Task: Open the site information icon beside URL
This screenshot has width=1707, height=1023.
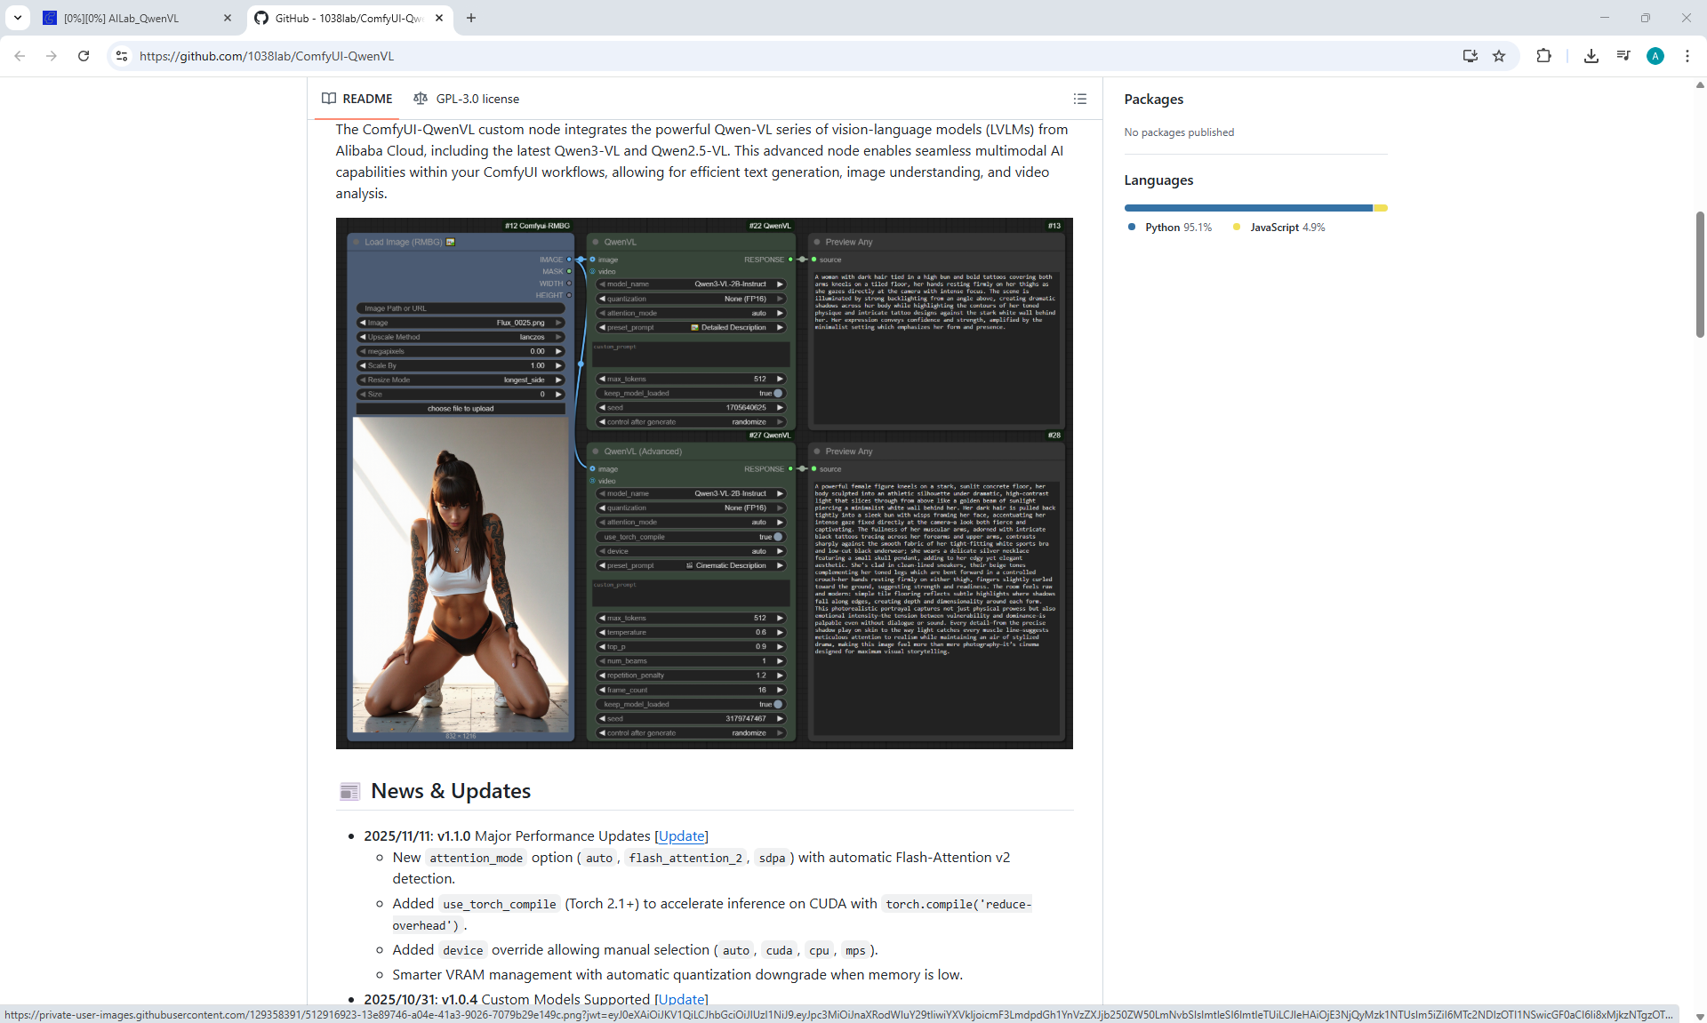Action: [x=122, y=56]
